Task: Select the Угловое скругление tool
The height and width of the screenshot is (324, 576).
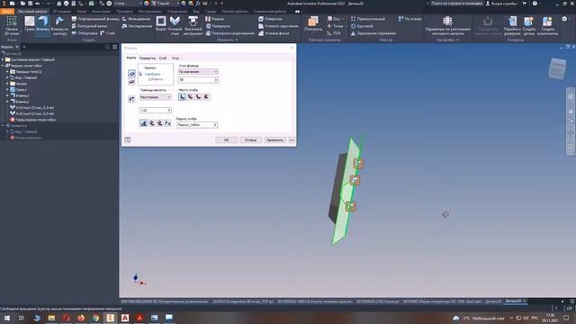Action: [278, 26]
